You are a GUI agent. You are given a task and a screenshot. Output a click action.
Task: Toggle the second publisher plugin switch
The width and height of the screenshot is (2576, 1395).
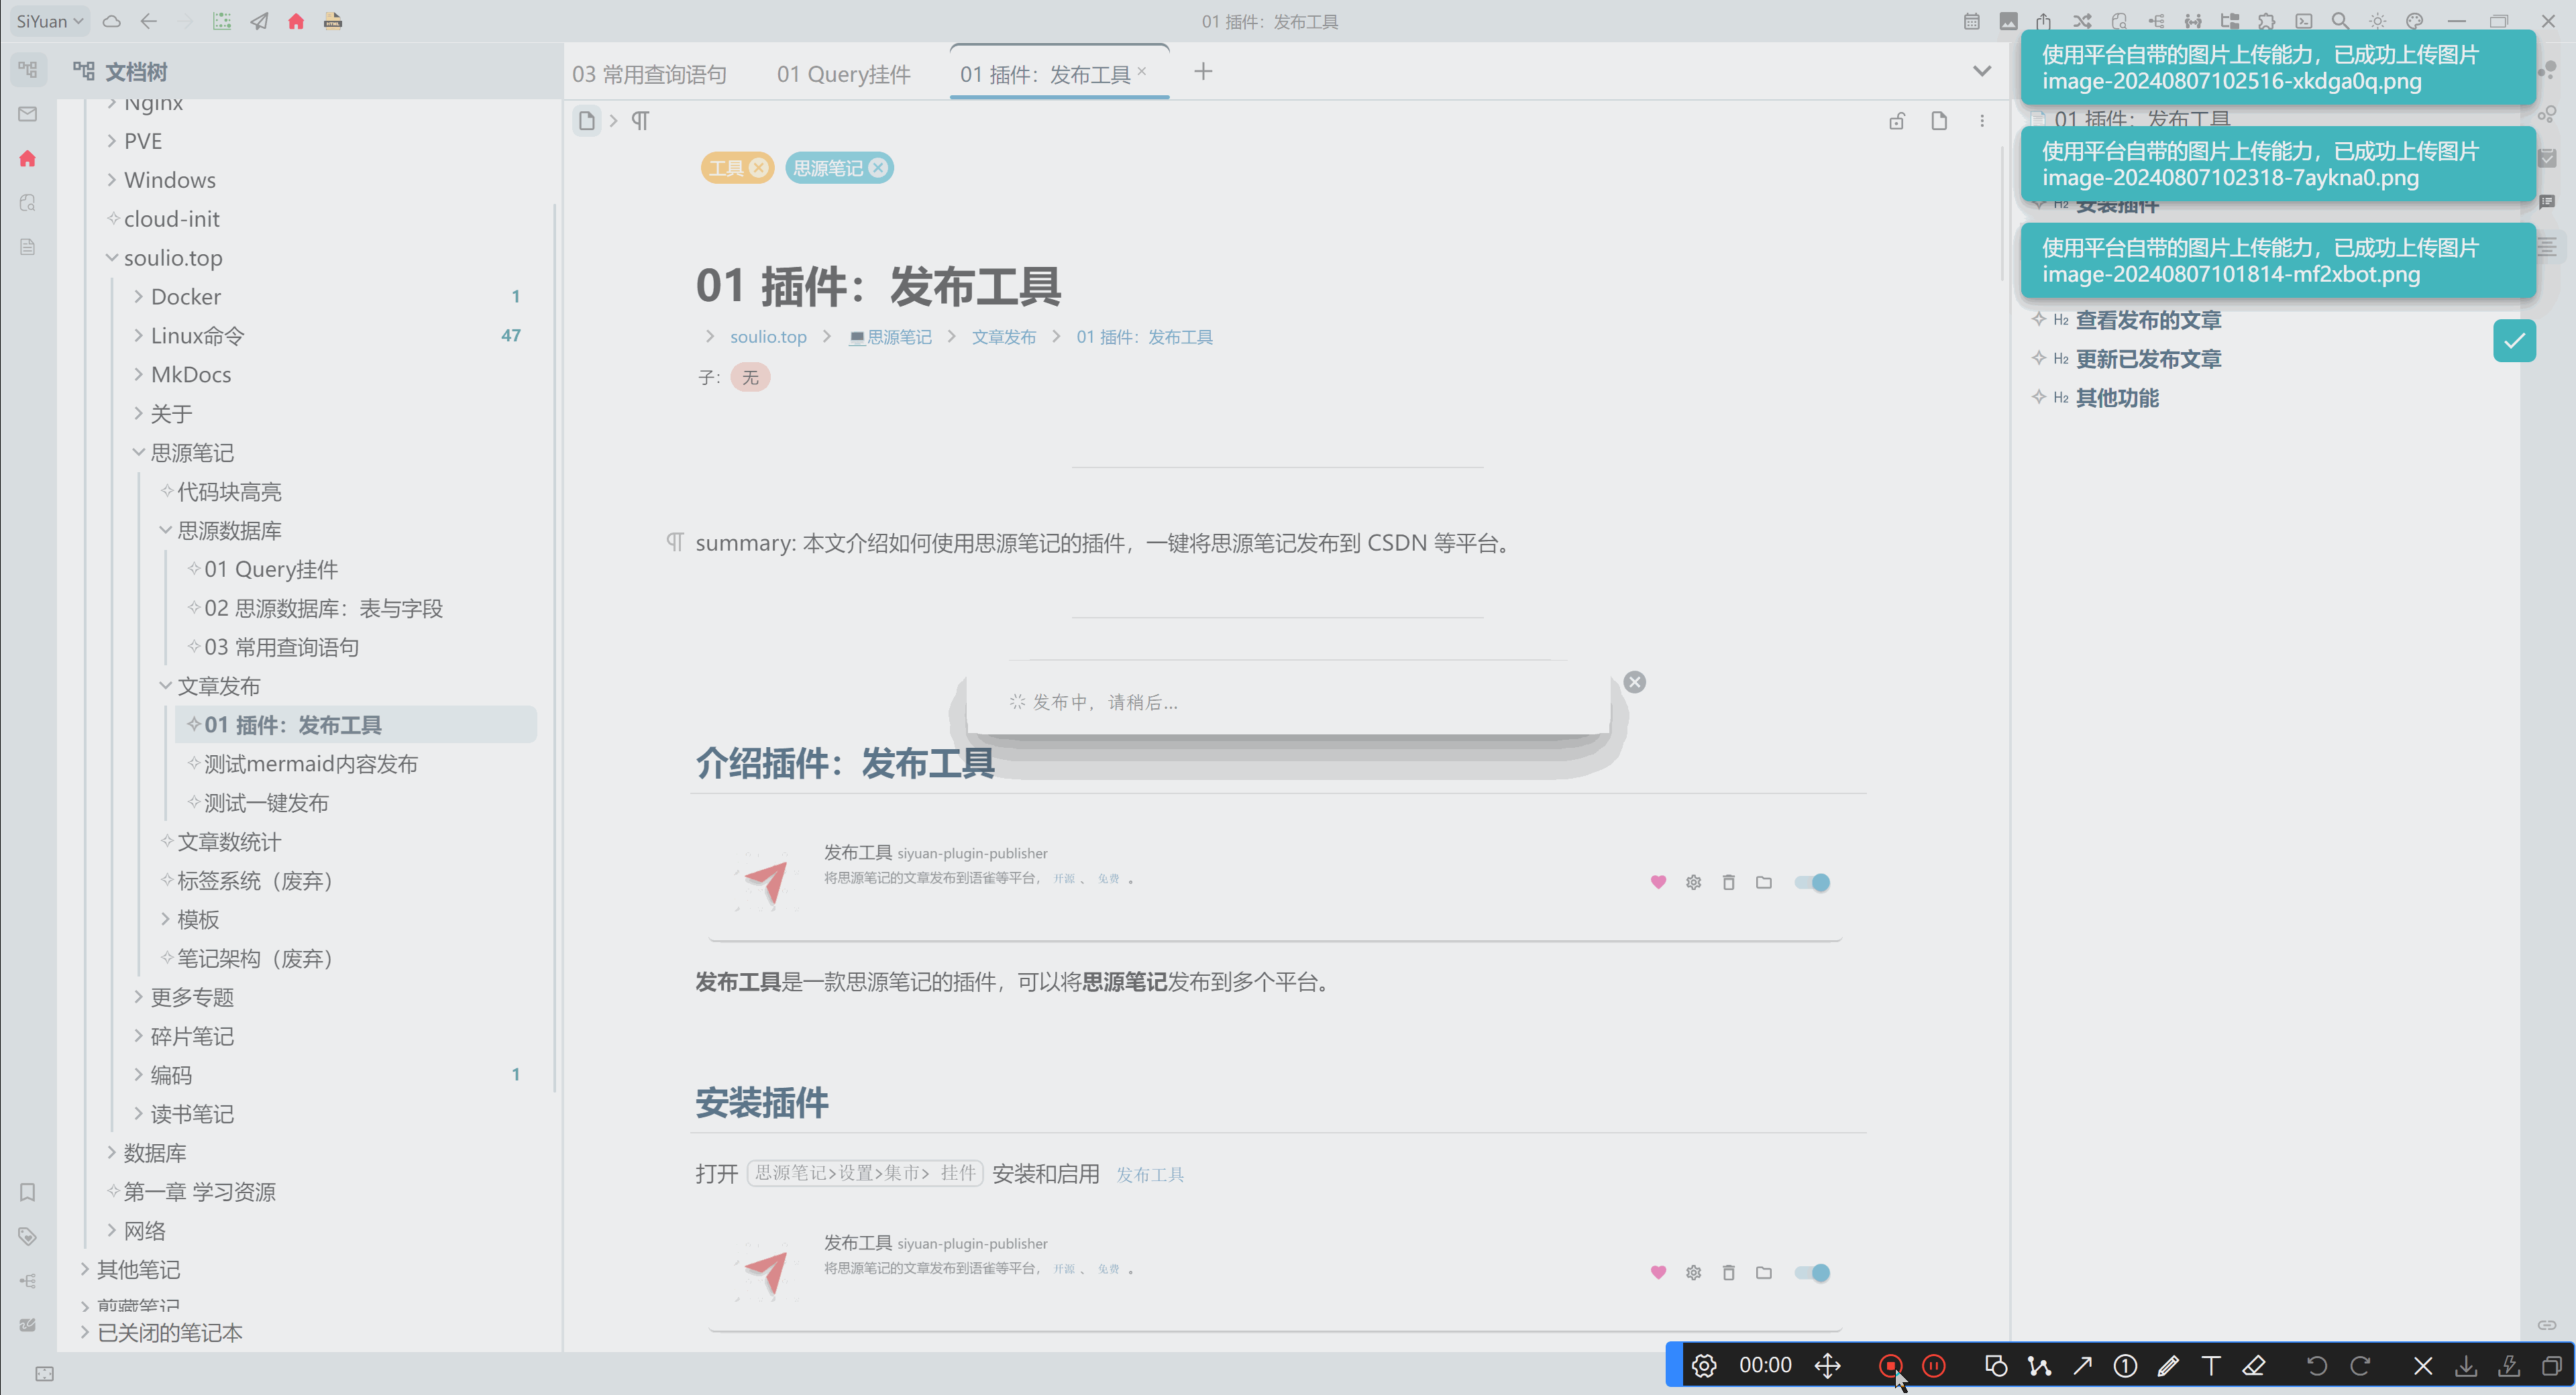tap(1812, 1272)
